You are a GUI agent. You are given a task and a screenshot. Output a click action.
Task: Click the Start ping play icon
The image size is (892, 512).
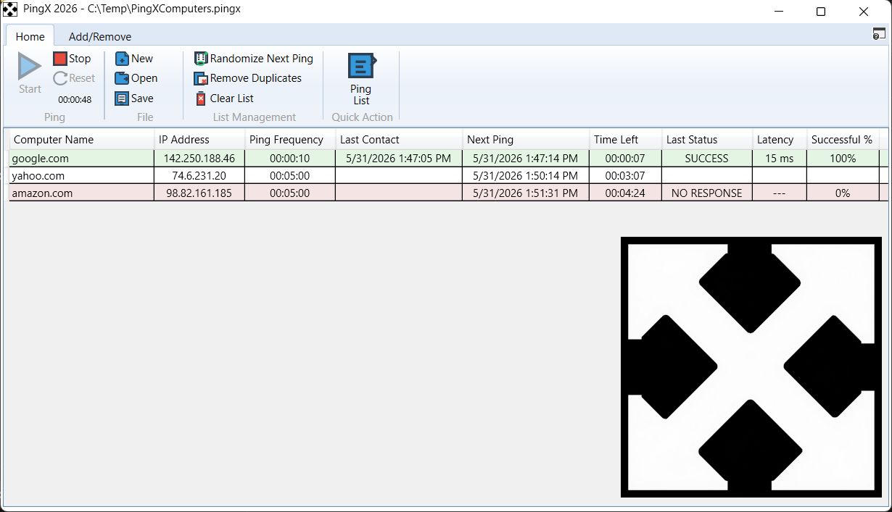pos(30,67)
